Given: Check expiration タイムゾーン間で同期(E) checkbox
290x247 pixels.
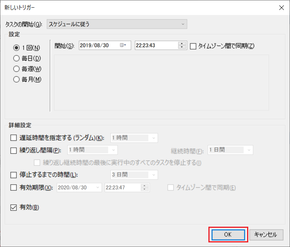Looking at the screenshot, I should [170, 188].
